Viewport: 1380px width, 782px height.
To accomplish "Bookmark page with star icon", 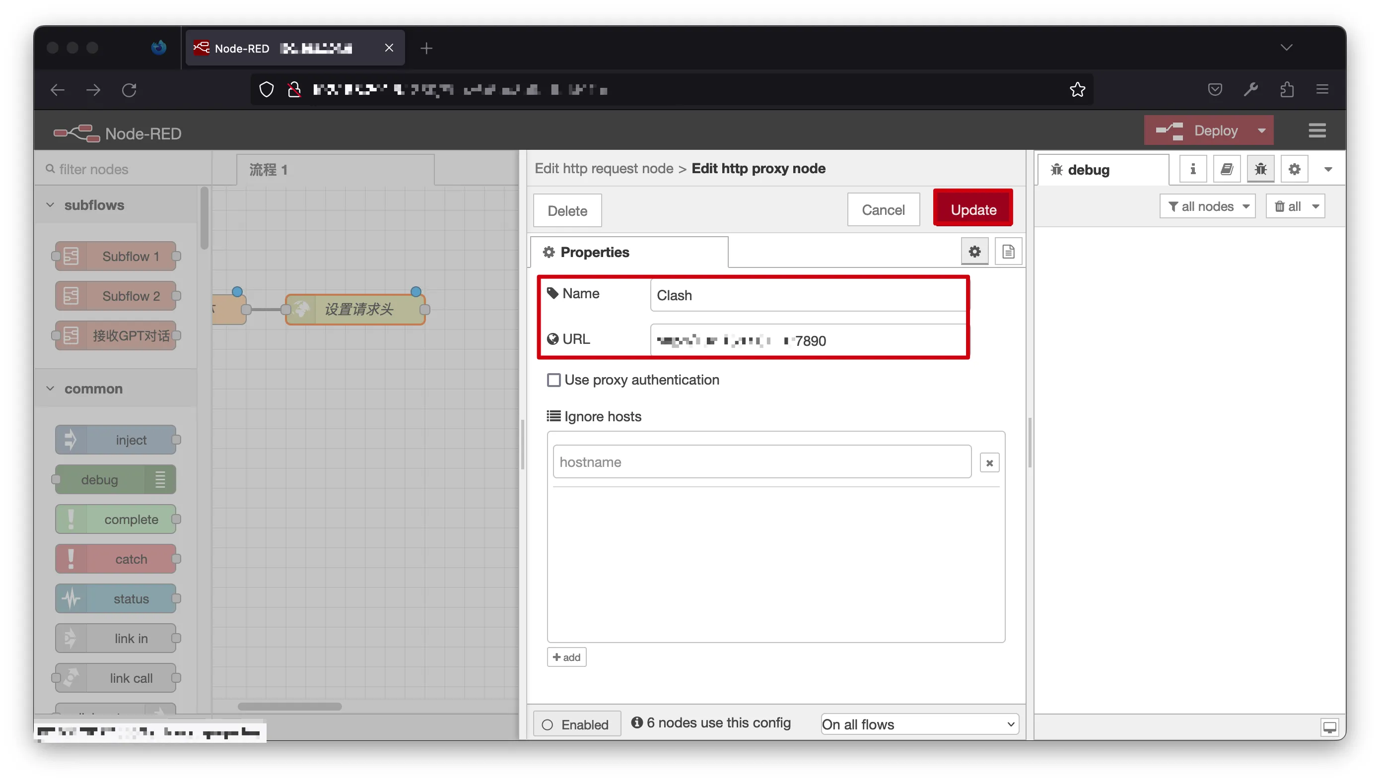I will point(1077,90).
